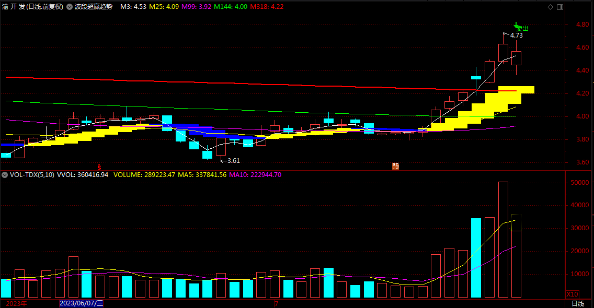The image size is (594, 308).
Task: Click the 4.73 high price label
Action: (516, 35)
